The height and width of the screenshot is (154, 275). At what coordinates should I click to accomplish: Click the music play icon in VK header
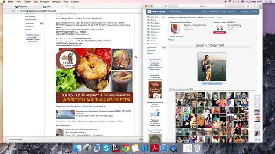pos(238,12)
